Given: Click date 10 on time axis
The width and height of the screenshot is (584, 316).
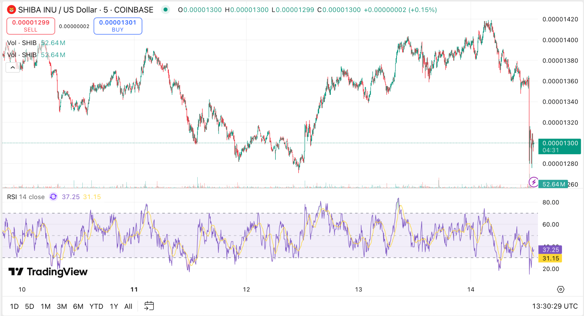Looking at the screenshot, I should tap(22, 289).
